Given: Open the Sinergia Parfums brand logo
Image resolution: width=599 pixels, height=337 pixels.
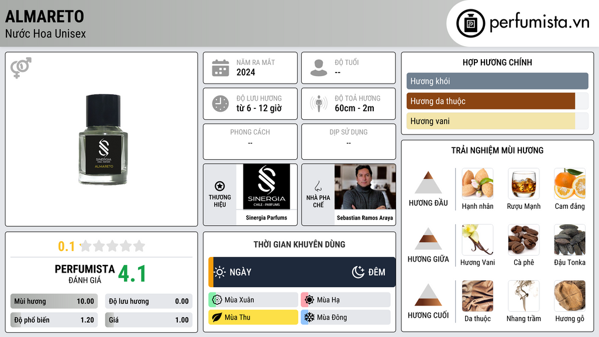Looking at the screenshot, I should pos(266,187).
